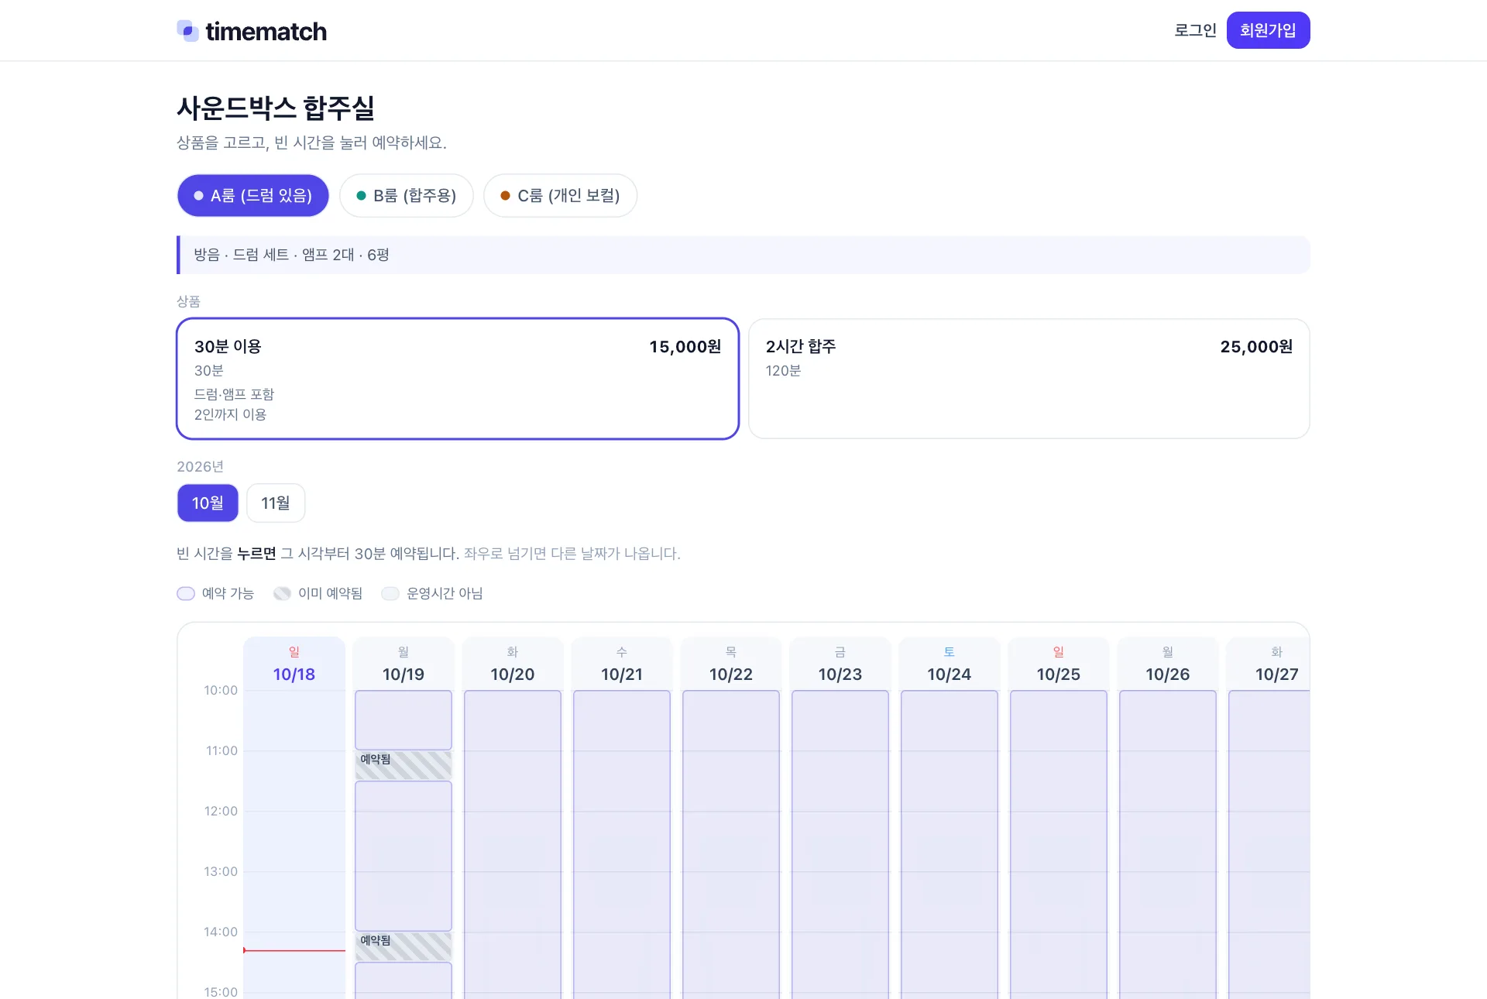Viewport: 1487px width, 999px height.
Task: Click the timematch logo icon
Action: click(x=188, y=31)
